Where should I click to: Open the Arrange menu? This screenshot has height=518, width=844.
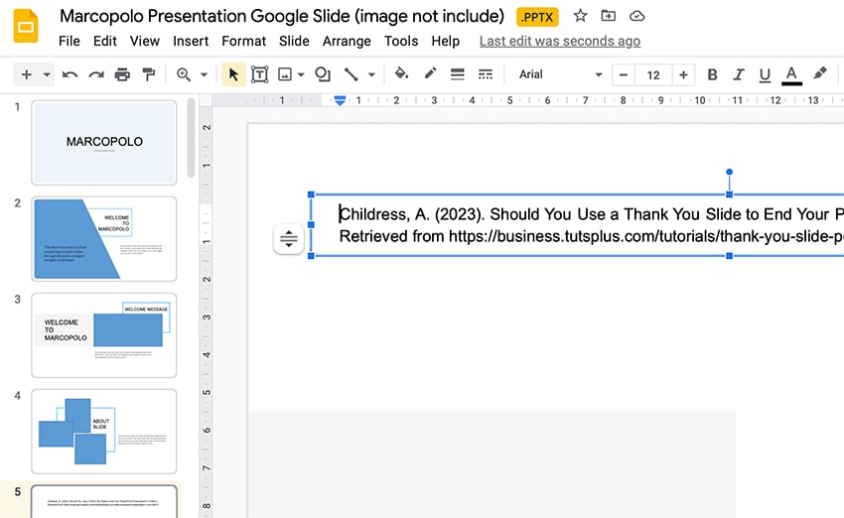click(347, 41)
